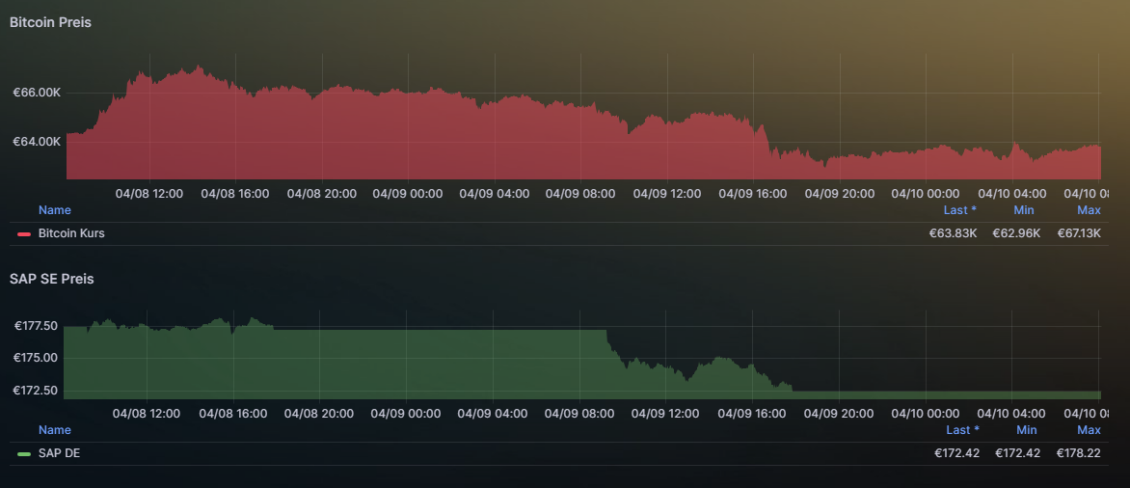
Task: Sort the SAP legend by Last * column
Action: 962,430
